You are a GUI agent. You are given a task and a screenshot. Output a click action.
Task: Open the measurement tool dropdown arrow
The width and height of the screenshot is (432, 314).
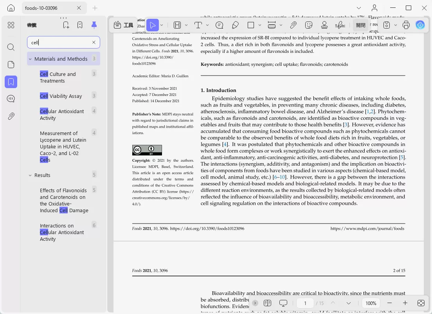tap(281, 25)
